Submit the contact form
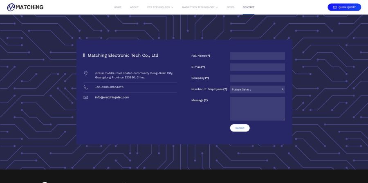 point(240,128)
